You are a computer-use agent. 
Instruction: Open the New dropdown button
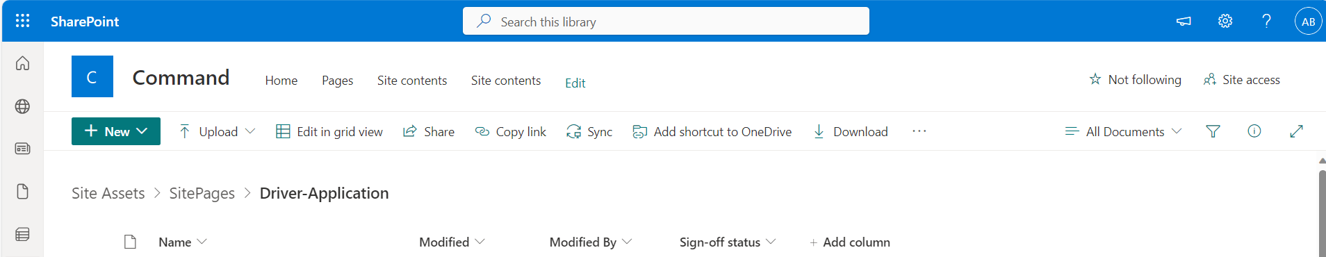[x=116, y=131]
